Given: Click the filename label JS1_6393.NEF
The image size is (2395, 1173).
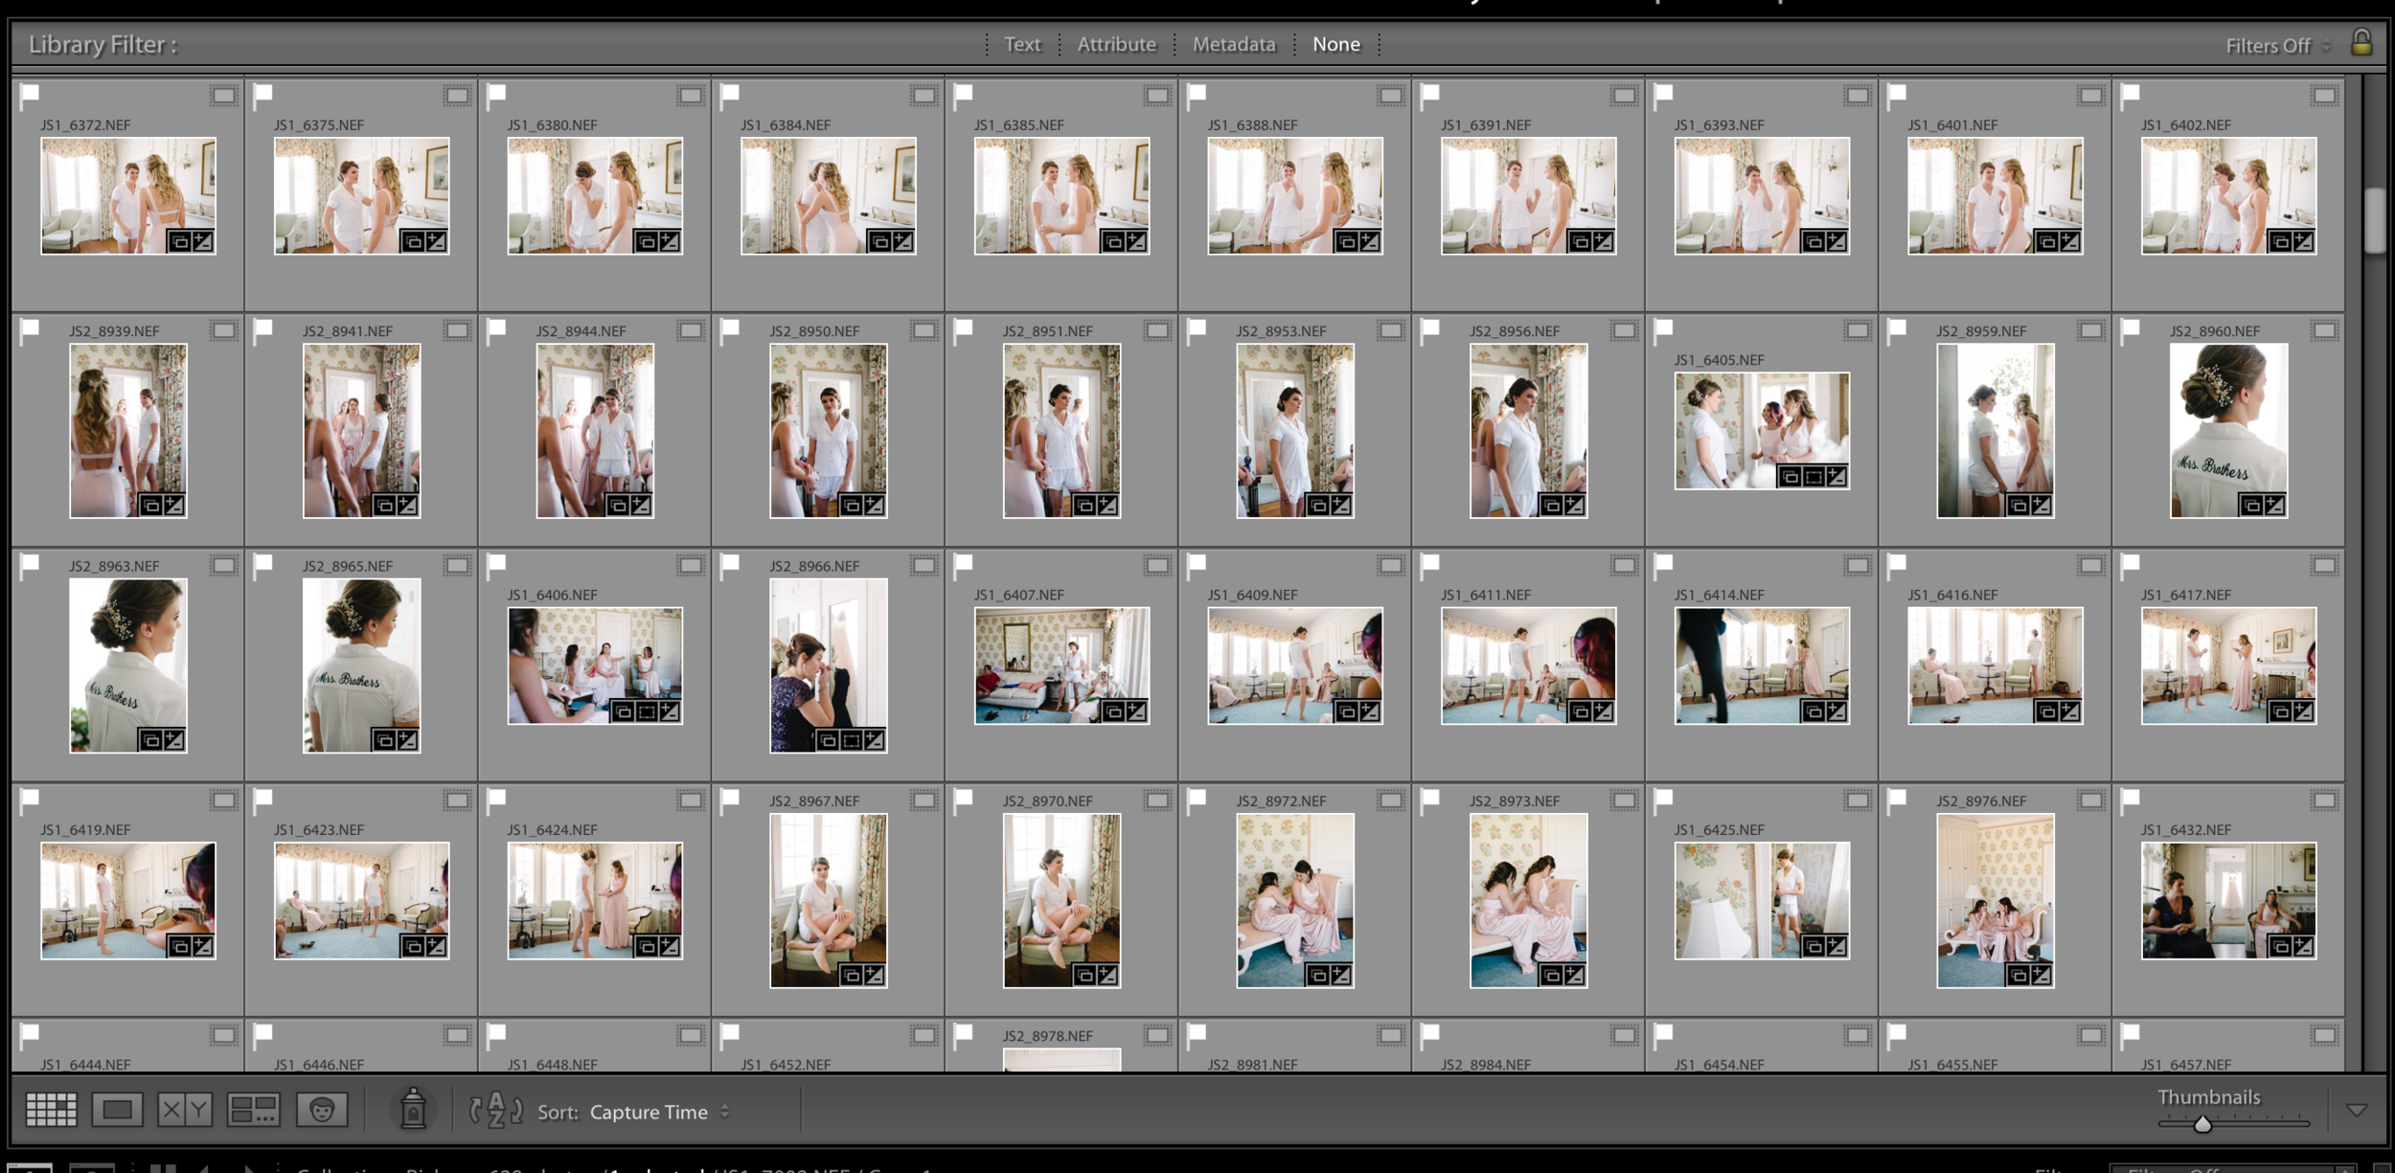Looking at the screenshot, I should [1719, 125].
